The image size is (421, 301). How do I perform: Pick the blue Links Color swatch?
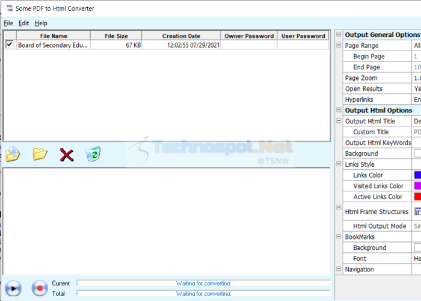417,175
